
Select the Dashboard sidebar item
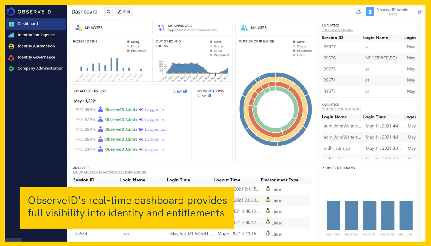pyautogui.click(x=36, y=24)
